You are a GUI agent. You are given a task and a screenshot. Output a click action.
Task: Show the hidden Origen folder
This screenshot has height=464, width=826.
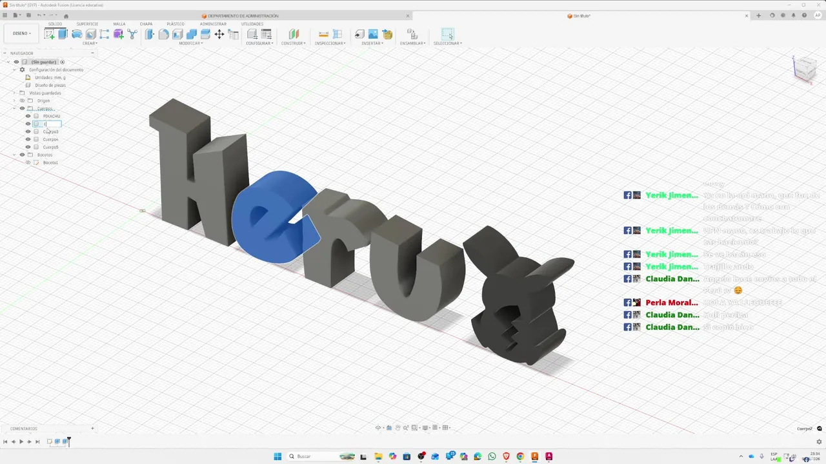pyautogui.click(x=22, y=101)
